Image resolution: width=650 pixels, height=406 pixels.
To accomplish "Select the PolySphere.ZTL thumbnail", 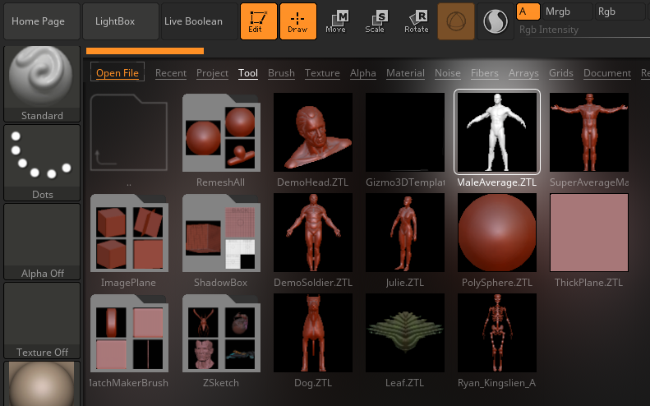I will click(497, 233).
